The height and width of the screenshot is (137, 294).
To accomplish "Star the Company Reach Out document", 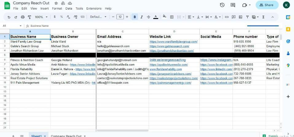I will click(56, 3).
